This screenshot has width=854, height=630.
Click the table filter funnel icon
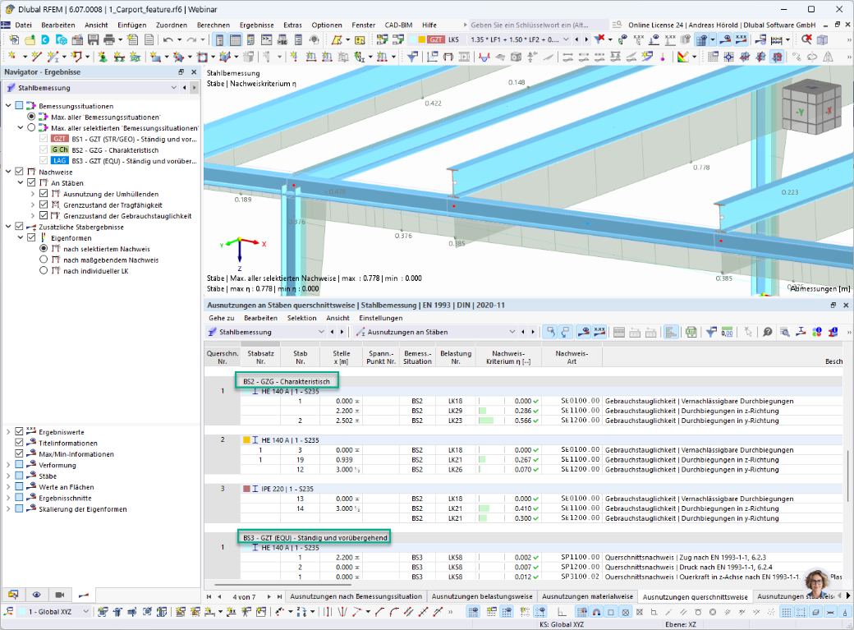tap(711, 332)
